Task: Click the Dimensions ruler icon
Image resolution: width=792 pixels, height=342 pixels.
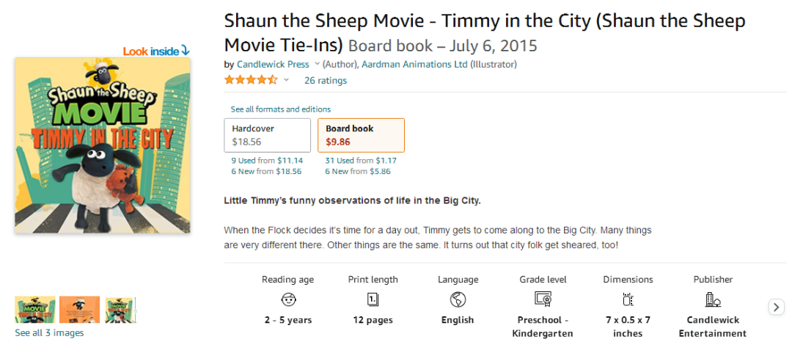Action: coord(628,299)
